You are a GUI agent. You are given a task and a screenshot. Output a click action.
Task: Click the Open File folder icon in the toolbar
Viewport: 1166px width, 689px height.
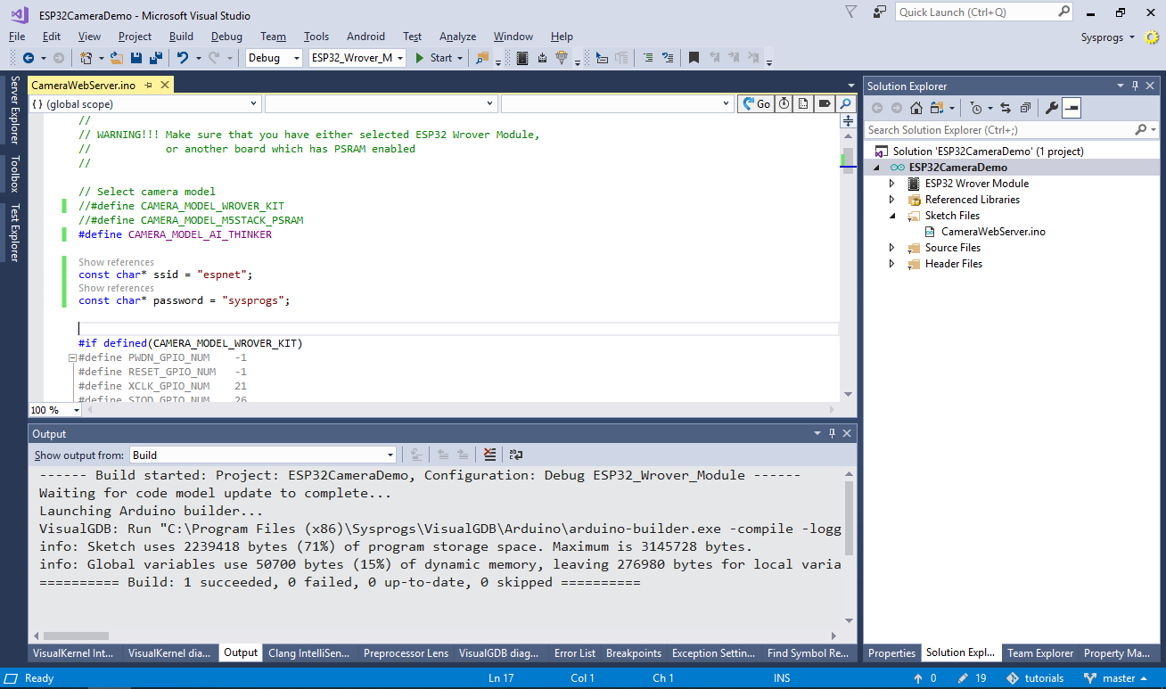tap(117, 58)
